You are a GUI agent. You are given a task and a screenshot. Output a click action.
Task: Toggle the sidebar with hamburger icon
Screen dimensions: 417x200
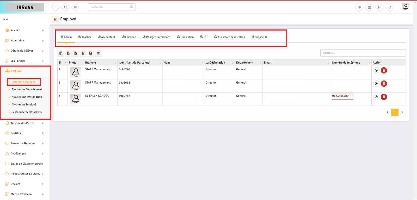click(x=55, y=7)
